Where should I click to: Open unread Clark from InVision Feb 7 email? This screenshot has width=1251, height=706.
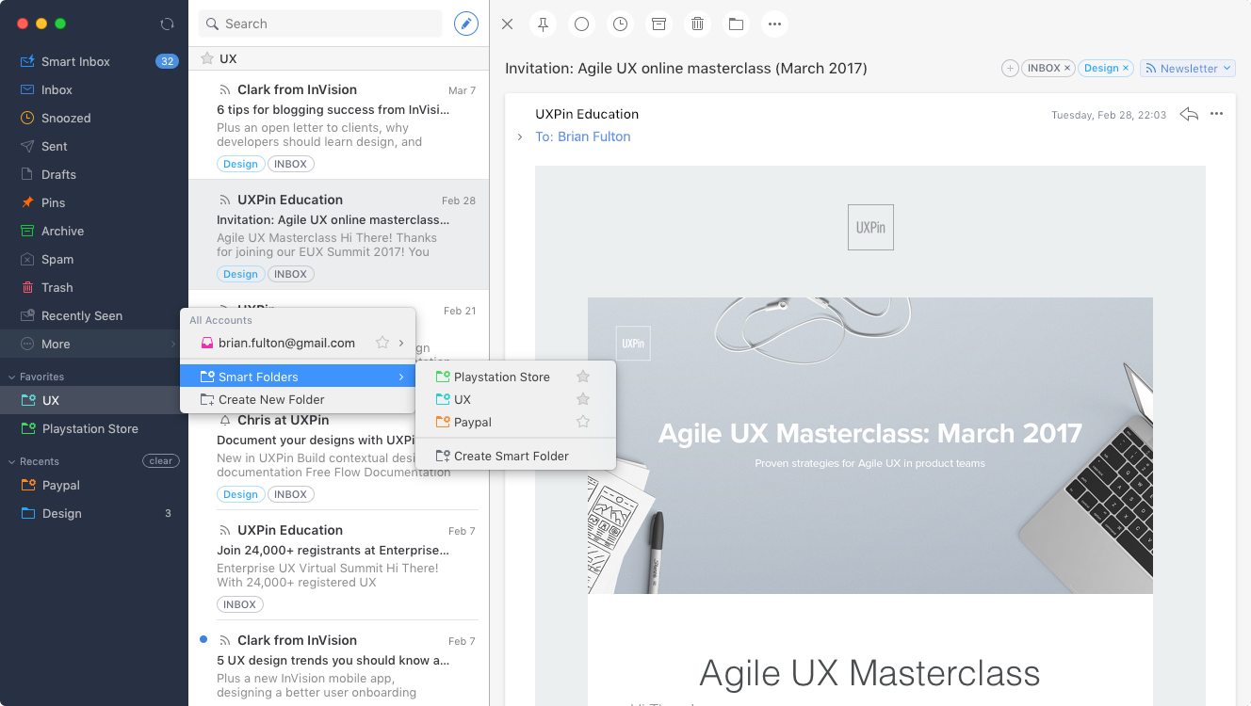point(339,664)
